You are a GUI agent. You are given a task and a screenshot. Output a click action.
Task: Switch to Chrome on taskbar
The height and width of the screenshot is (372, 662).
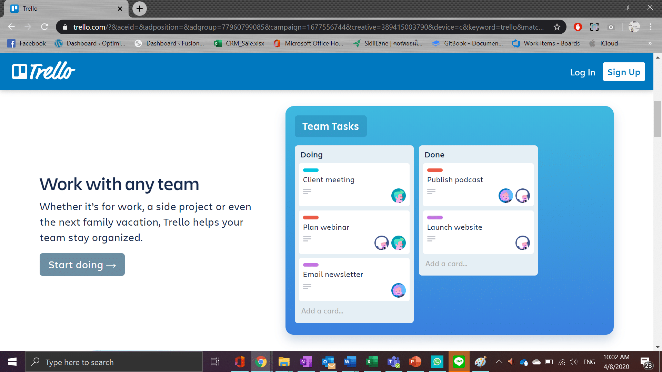tap(261, 362)
